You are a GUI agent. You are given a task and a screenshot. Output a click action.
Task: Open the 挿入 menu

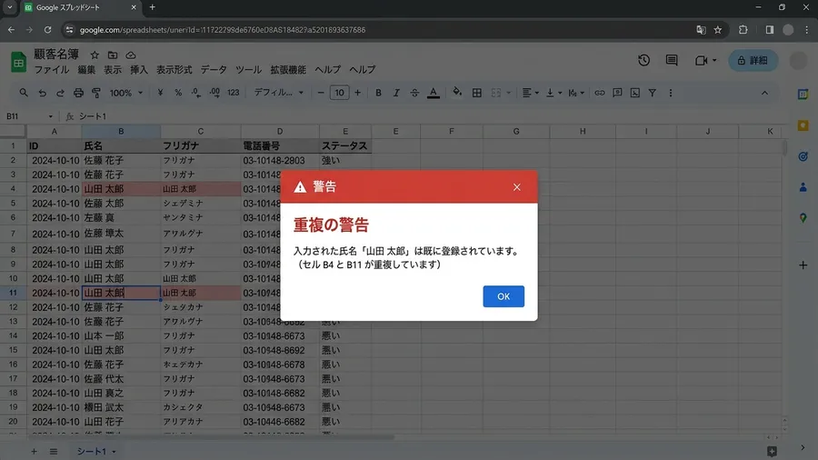tap(139, 69)
